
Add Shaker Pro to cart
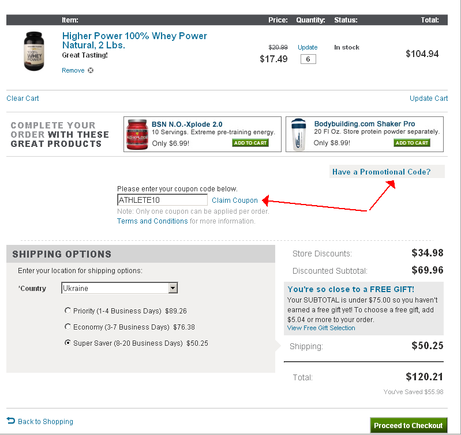tap(412, 143)
